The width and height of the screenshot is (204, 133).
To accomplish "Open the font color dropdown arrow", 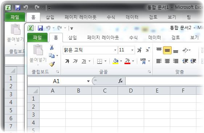I will (133, 61).
